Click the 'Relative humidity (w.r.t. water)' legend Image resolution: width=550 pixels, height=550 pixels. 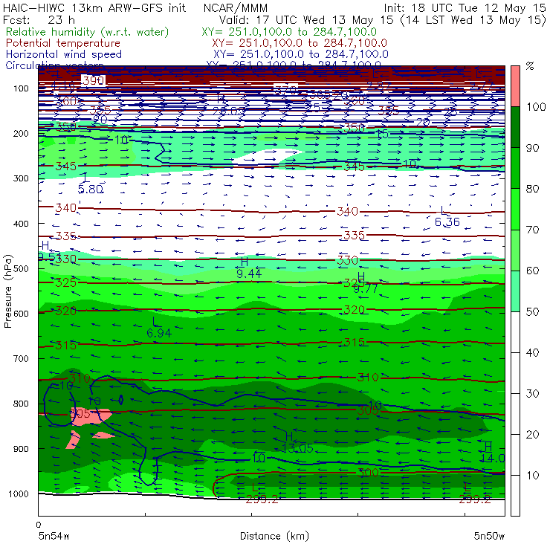point(88,32)
